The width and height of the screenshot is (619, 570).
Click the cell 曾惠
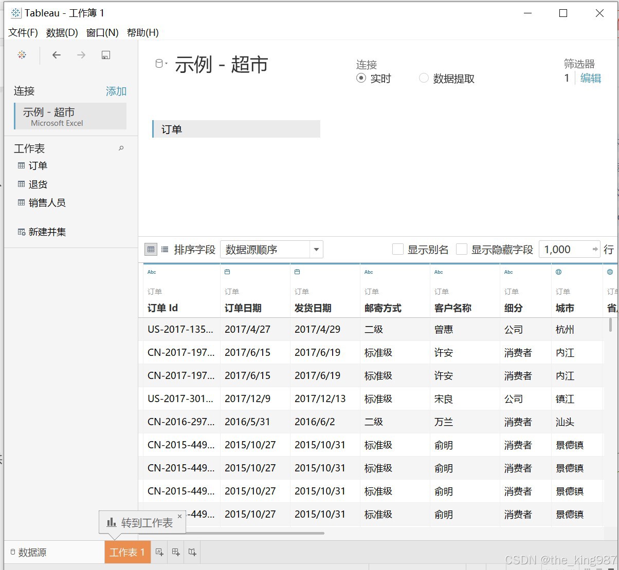(x=444, y=329)
